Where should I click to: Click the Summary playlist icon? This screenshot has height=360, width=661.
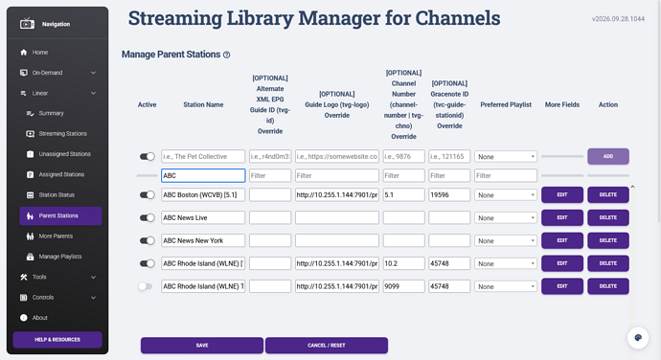30,113
